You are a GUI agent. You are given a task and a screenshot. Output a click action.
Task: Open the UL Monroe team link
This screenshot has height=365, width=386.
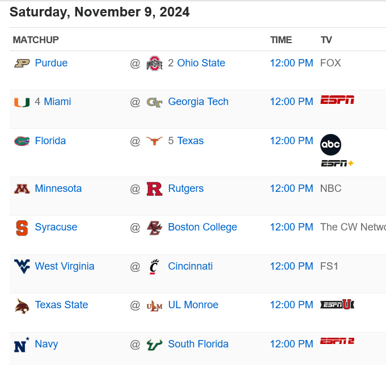tap(193, 305)
